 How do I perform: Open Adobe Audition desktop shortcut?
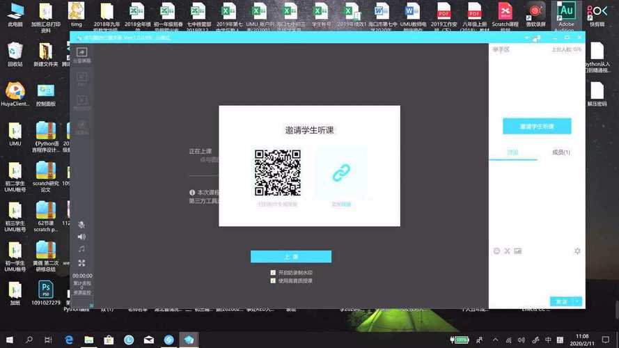point(566,17)
